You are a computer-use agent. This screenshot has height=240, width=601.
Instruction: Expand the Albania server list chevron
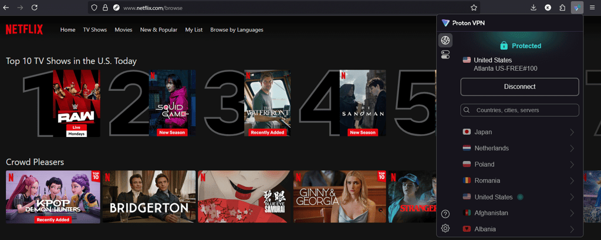coord(572,229)
